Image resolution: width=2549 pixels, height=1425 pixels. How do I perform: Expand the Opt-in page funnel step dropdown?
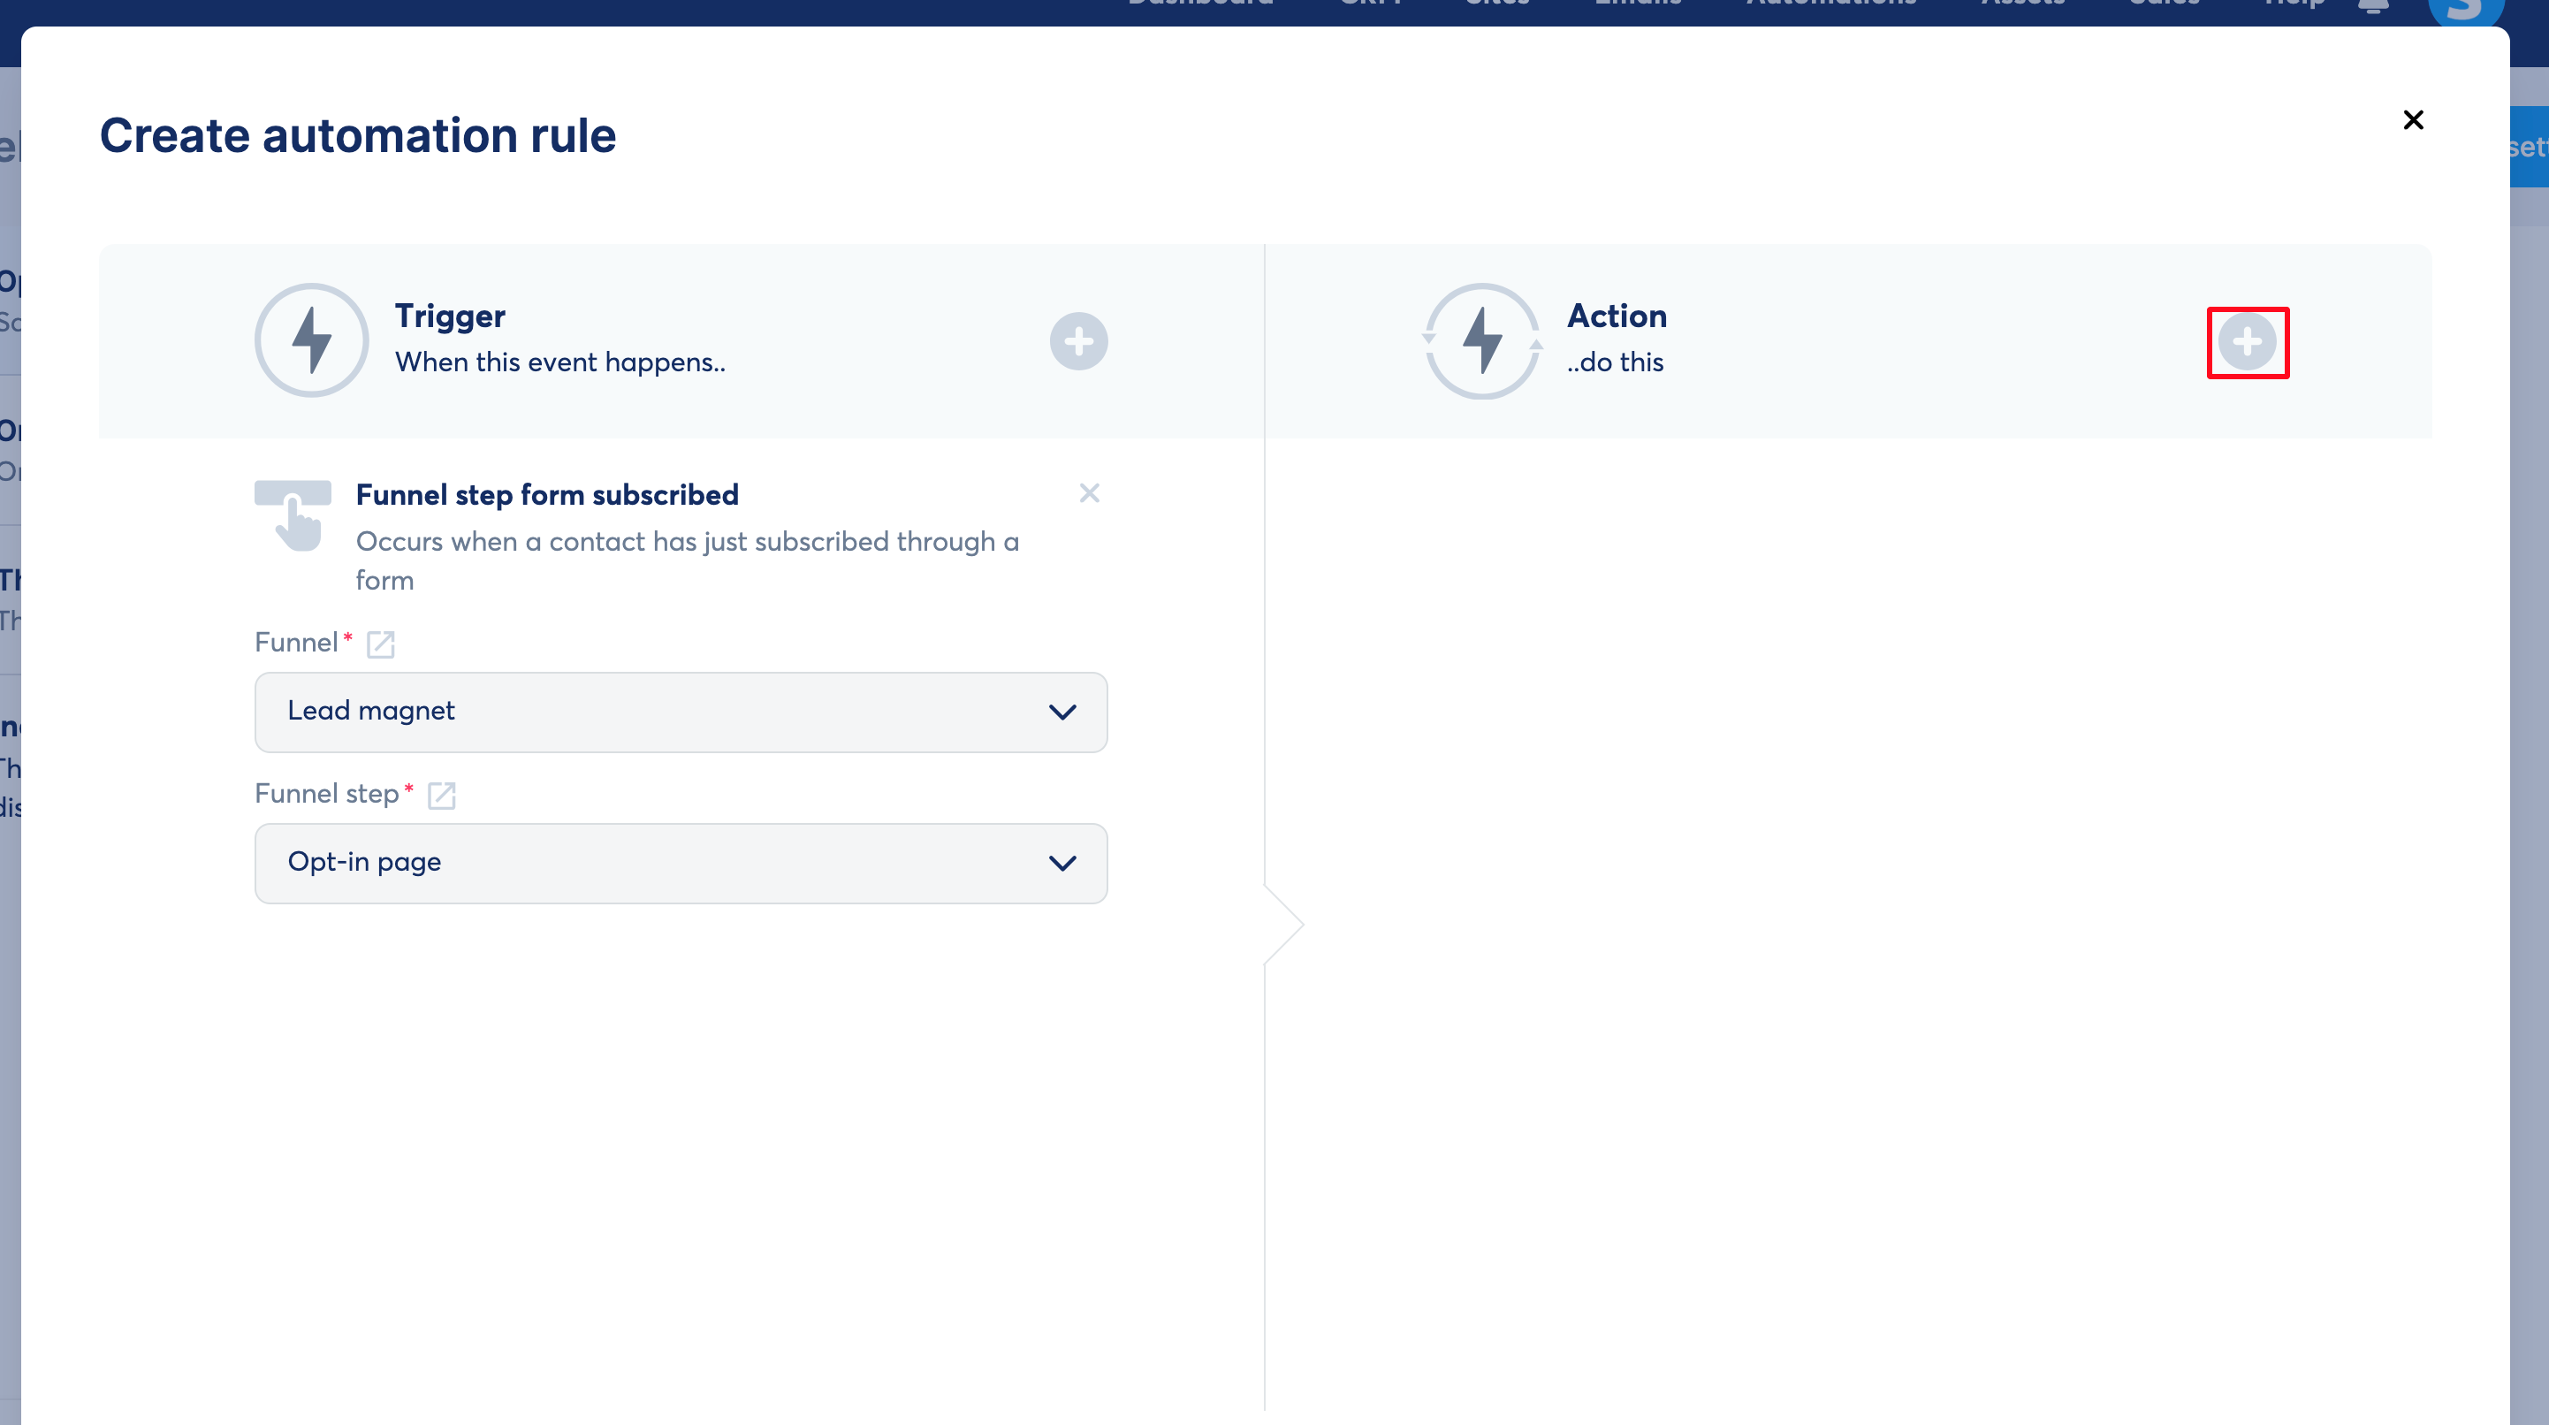pyautogui.click(x=681, y=863)
